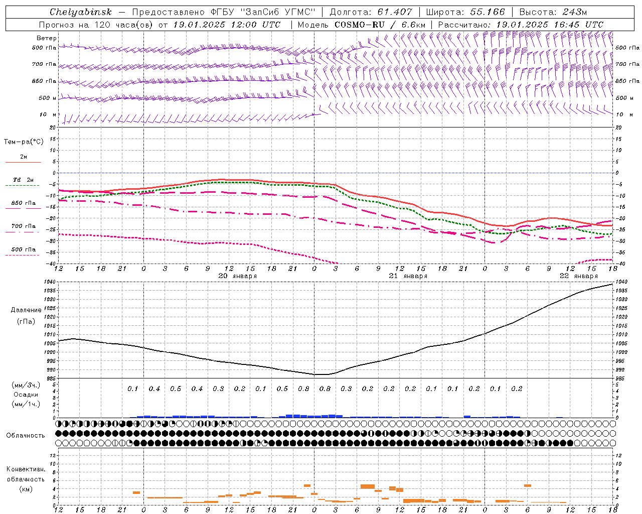
Task: Select '700 гПа' in the temperature legend
Action: click(x=24, y=226)
